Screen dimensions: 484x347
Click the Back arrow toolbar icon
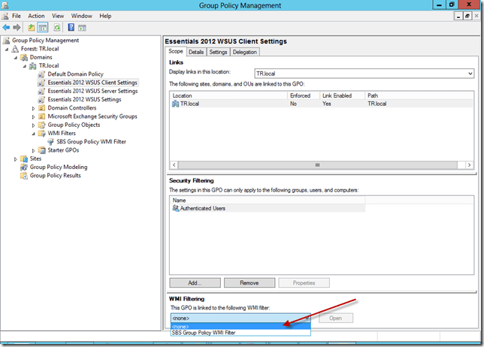(7, 27)
